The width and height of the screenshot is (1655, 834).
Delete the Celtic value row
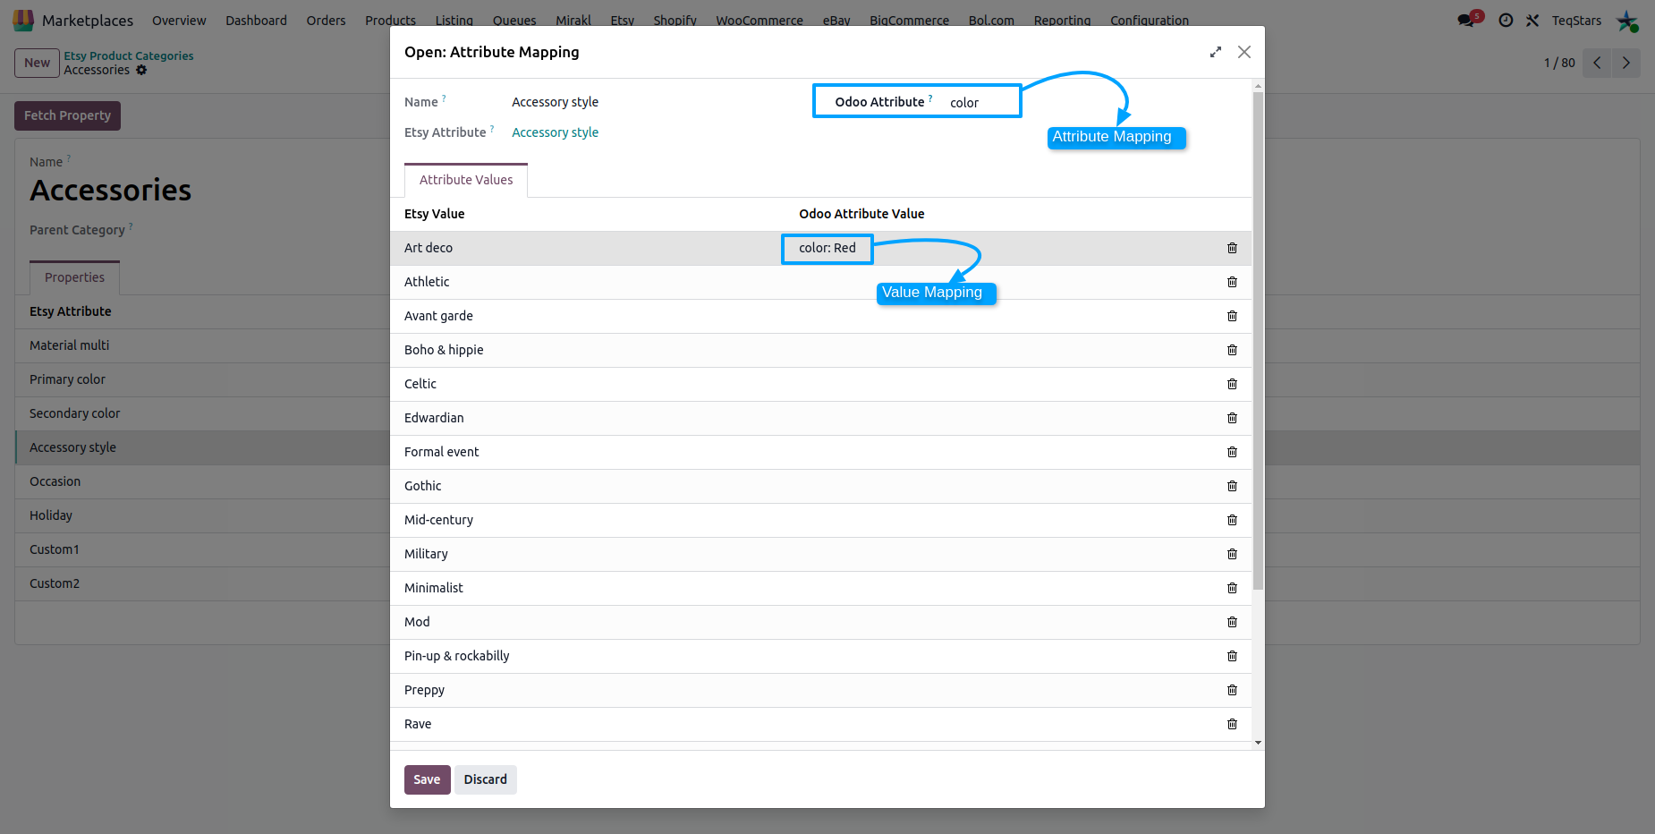[1232, 384]
